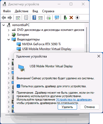Click the Add driver computer icon

pyautogui.click(x=65, y=18)
